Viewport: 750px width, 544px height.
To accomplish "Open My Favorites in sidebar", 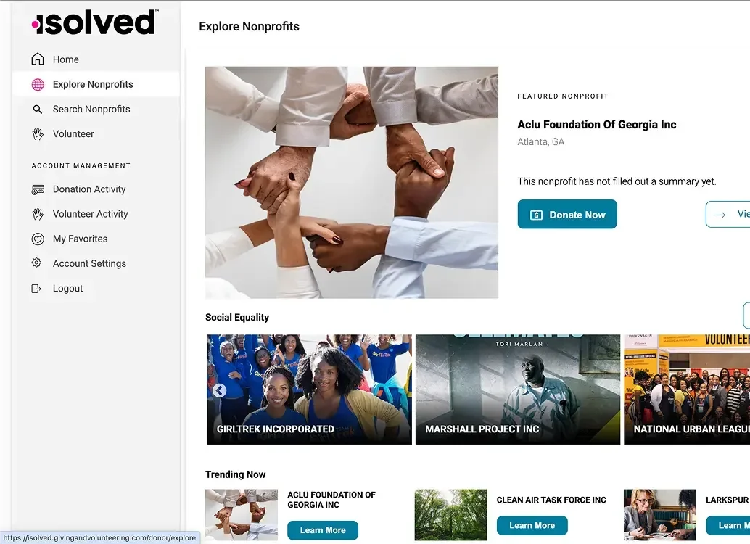I will (x=81, y=239).
